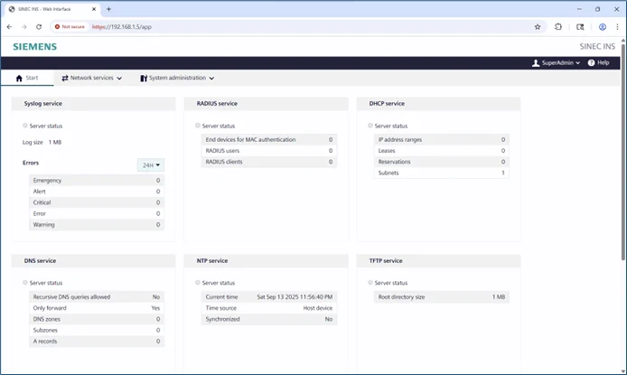Bookmark this page with the star icon
The width and height of the screenshot is (627, 375).
(x=538, y=27)
